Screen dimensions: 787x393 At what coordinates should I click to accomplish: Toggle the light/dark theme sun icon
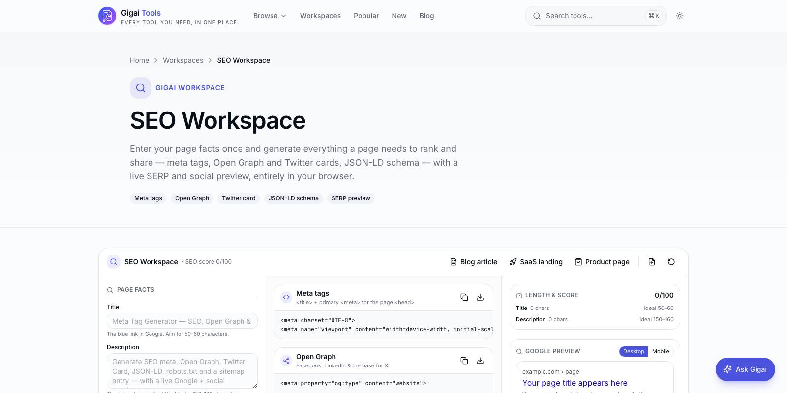coord(680,16)
